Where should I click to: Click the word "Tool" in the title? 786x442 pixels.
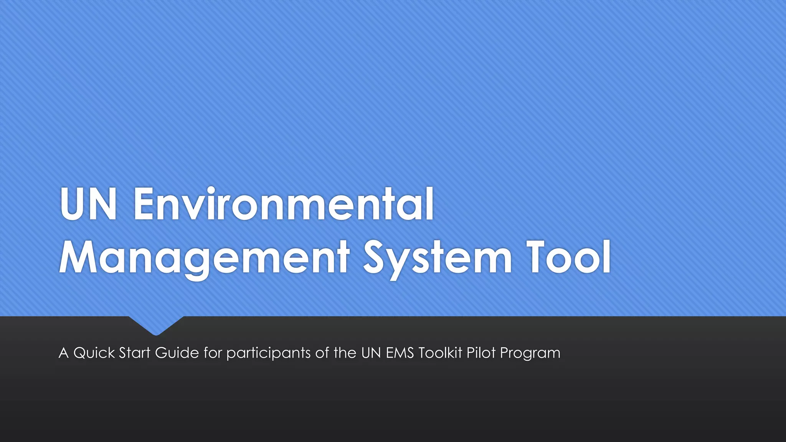pyautogui.click(x=569, y=256)
